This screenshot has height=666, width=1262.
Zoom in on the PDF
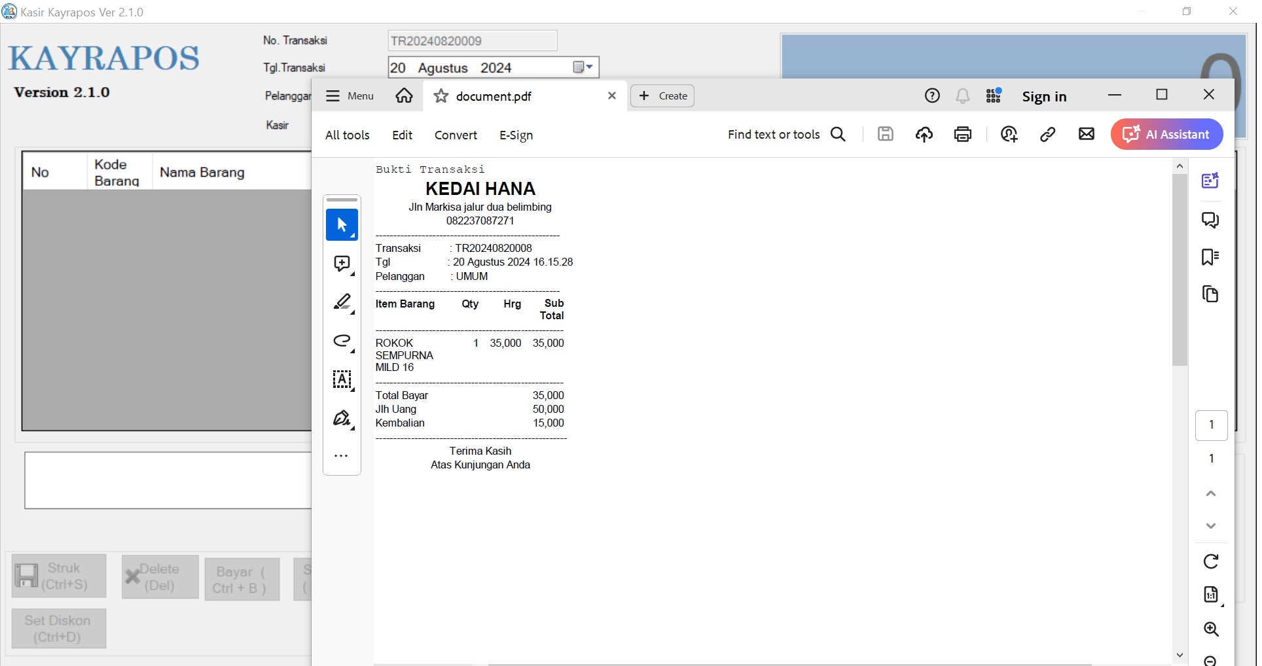point(1211,629)
